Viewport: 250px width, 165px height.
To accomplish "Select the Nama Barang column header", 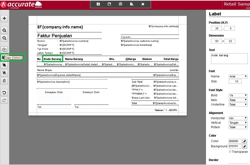I will pyautogui.click(x=74, y=59).
